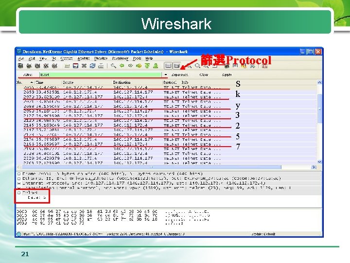Print packets toolbar icon
The height and width of the screenshot is (263, 350).
pos(101,66)
